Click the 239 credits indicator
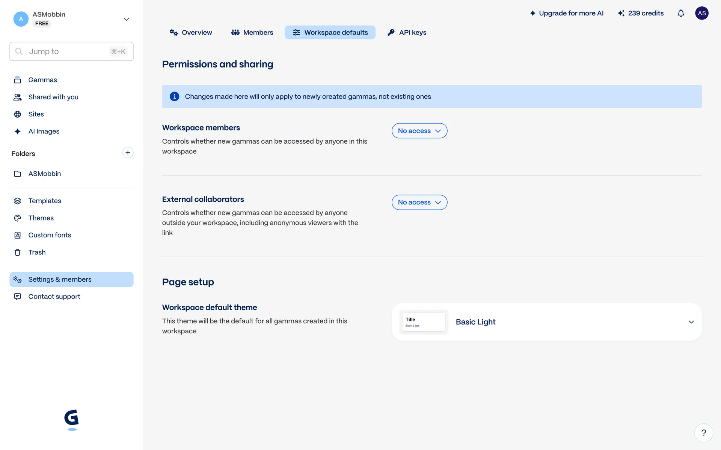 coord(641,13)
